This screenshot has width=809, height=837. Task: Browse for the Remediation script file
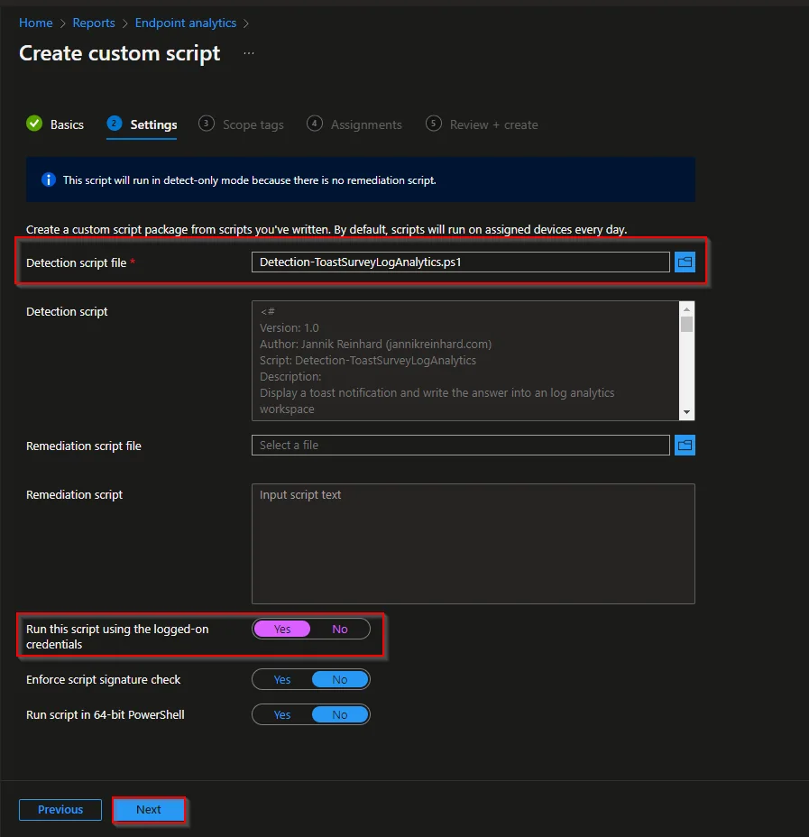click(685, 446)
